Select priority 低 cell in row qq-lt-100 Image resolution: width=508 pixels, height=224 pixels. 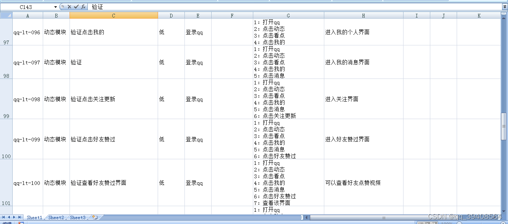click(171, 183)
